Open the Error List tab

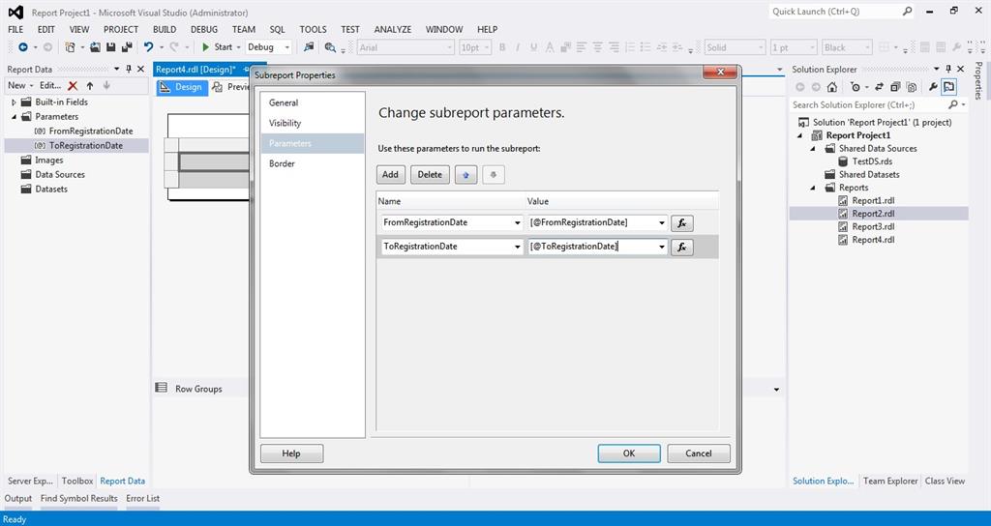click(143, 498)
